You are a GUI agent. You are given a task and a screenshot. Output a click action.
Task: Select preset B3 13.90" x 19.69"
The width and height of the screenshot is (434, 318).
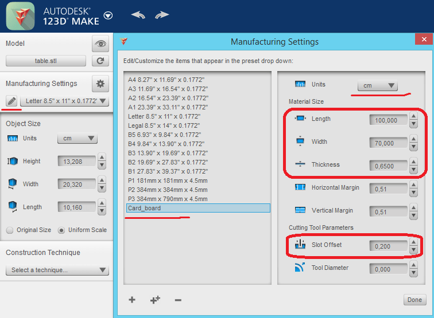tap(168, 153)
